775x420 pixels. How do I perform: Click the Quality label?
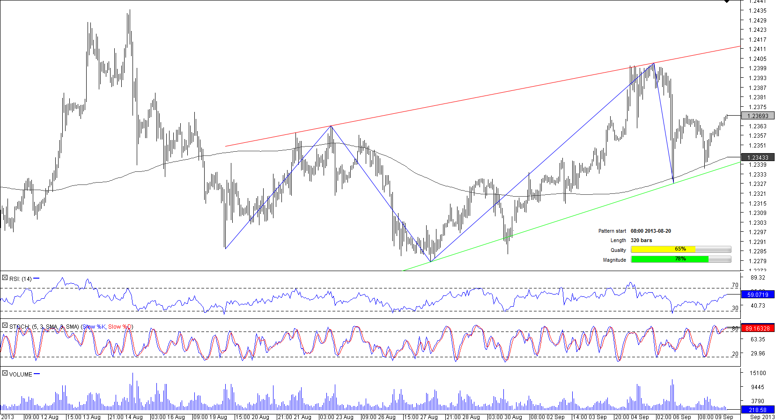pyautogui.click(x=618, y=251)
